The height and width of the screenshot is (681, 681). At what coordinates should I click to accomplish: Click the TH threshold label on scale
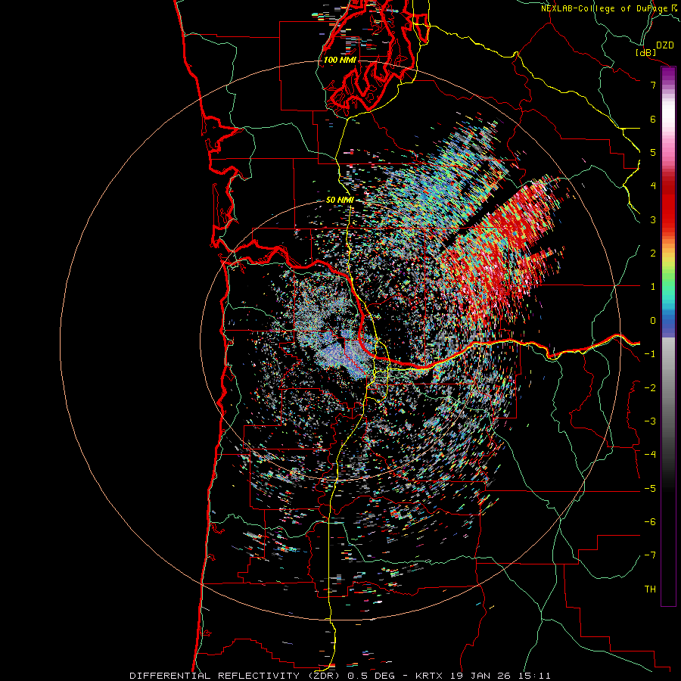pyautogui.click(x=650, y=589)
